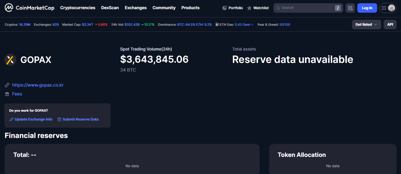Click the 34 BTC volume text

[x=128, y=70]
